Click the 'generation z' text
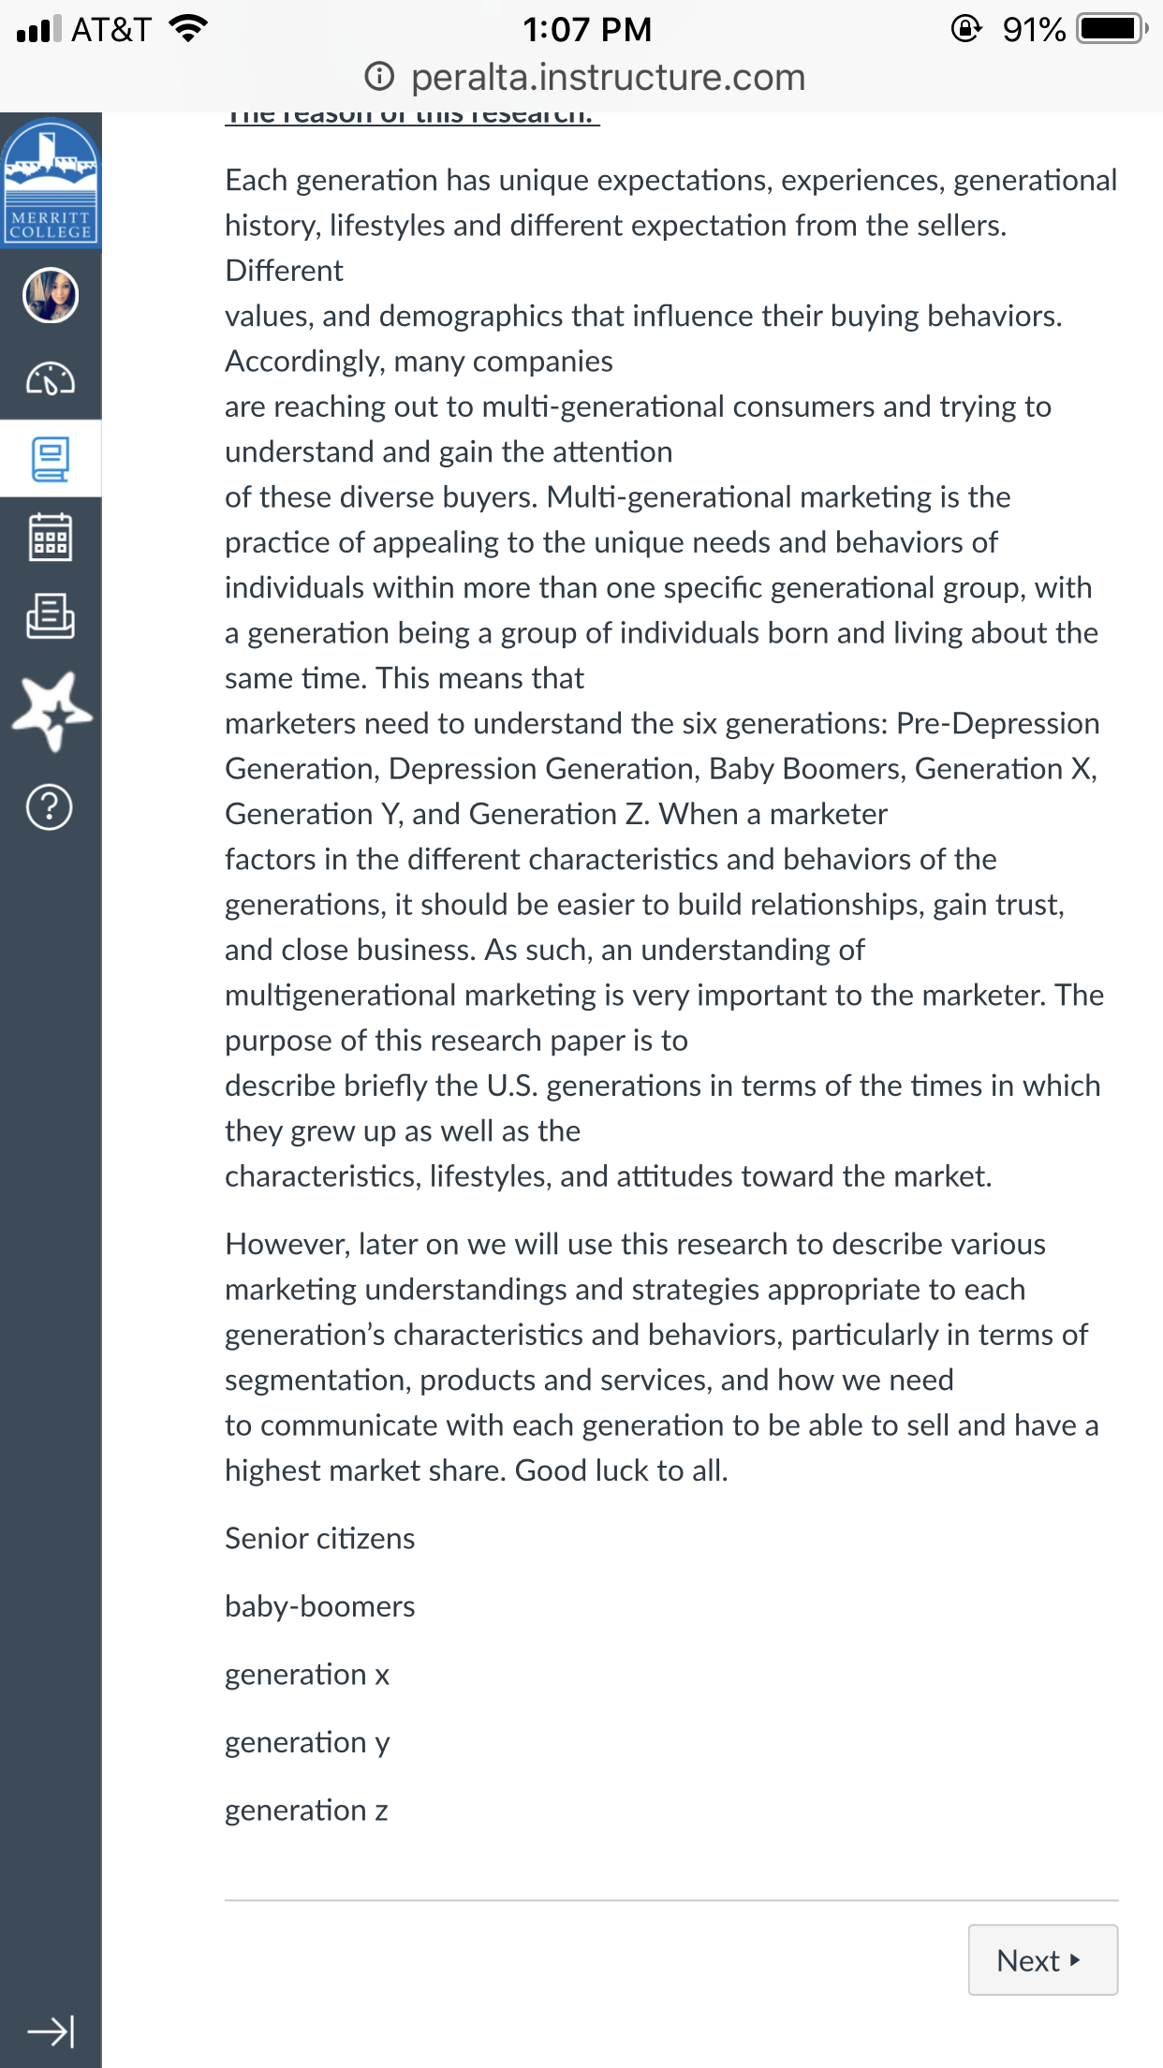 click(306, 1810)
